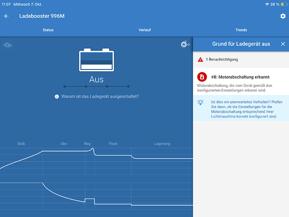Viewport: 289px width, 217px height.
Task: Click the battery state icon
Action: [x=96, y=60]
